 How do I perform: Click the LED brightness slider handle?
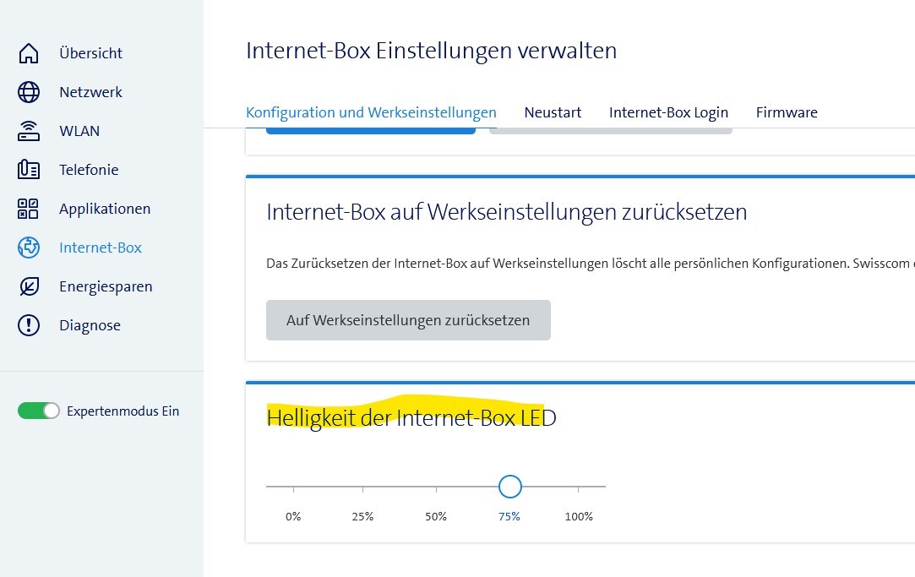(x=509, y=487)
